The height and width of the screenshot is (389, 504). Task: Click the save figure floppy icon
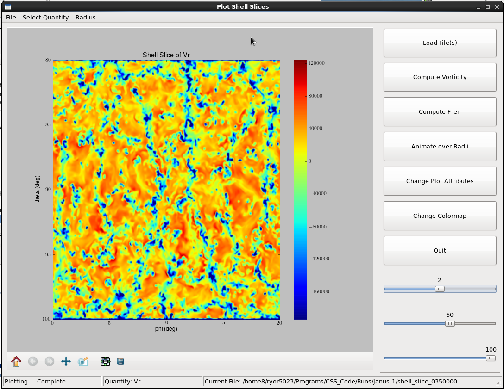pos(120,361)
